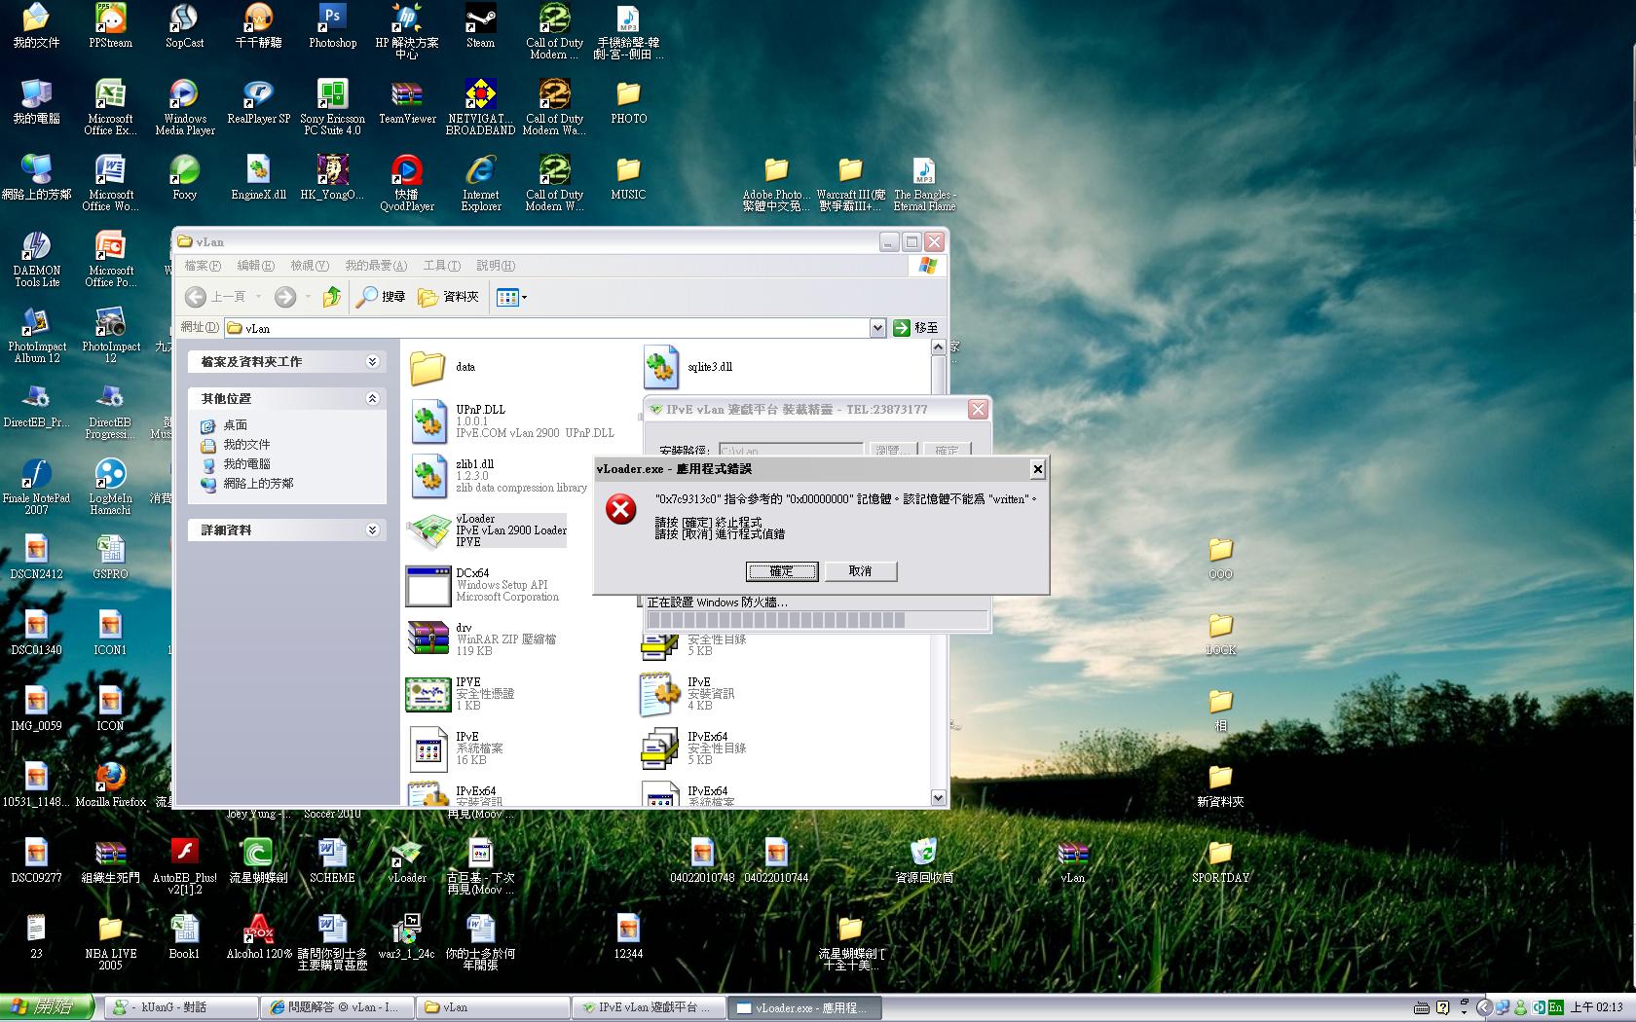Click the Up folder toolbar icon

point(332,297)
